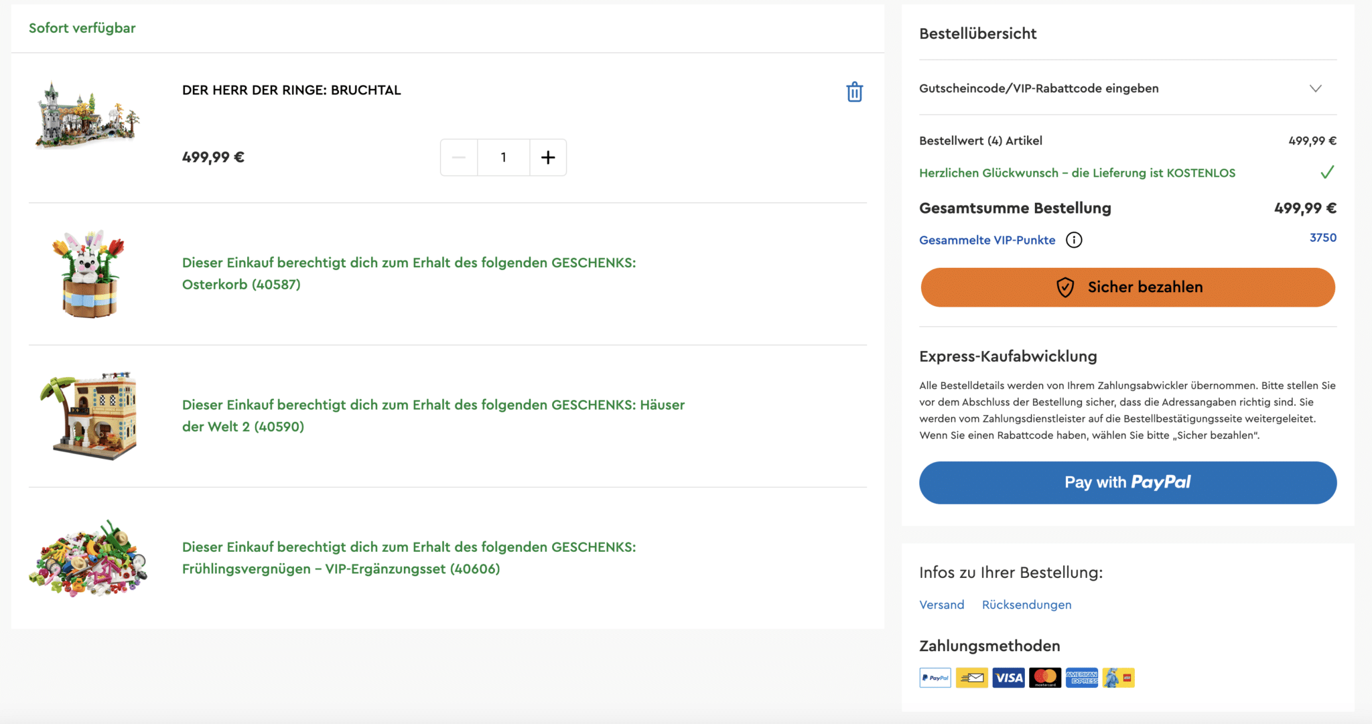Click the Bestellwert (4) Artikel label
The height and width of the screenshot is (724, 1372).
pos(981,141)
